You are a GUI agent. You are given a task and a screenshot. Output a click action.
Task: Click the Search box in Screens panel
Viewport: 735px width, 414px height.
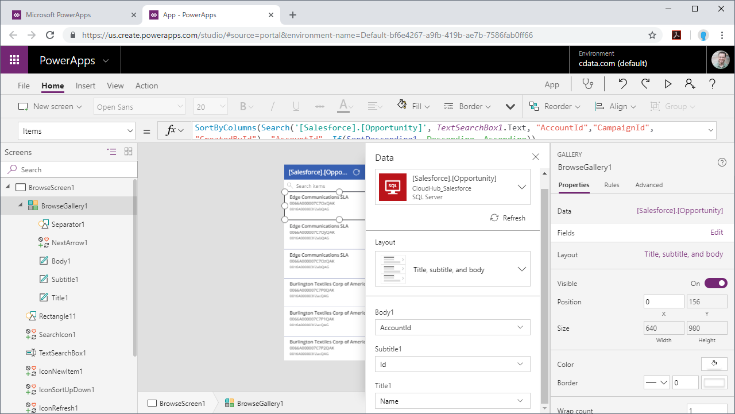[69, 169]
